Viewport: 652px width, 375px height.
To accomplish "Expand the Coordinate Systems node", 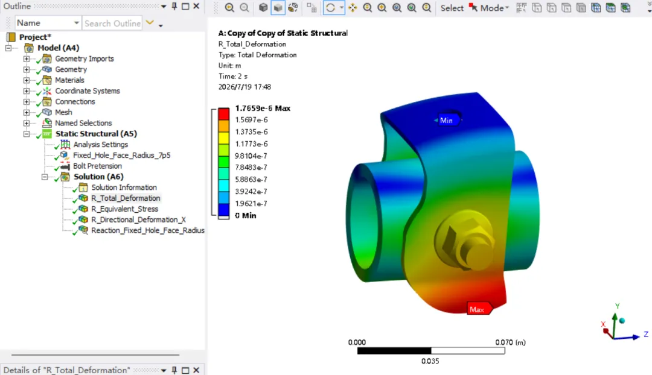I will click(x=27, y=91).
